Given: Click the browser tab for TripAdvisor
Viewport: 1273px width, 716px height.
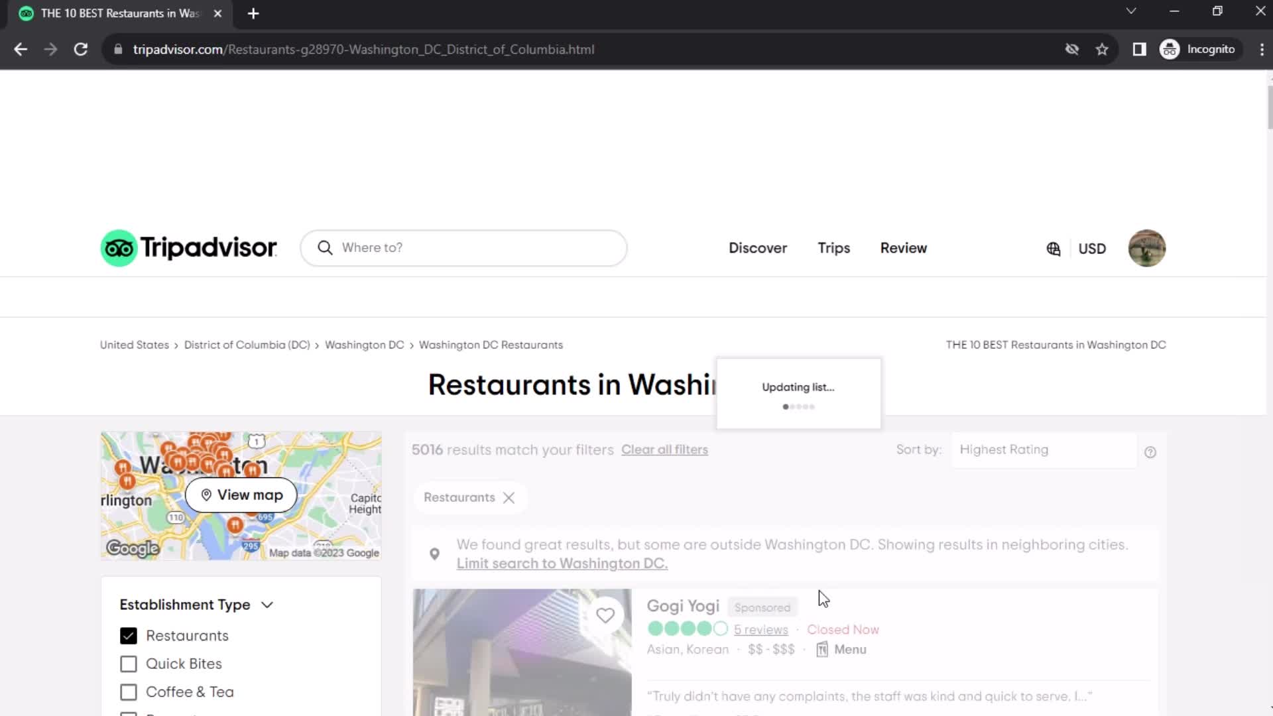Looking at the screenshot, I should pyautogui.click(x=118, y=13).
